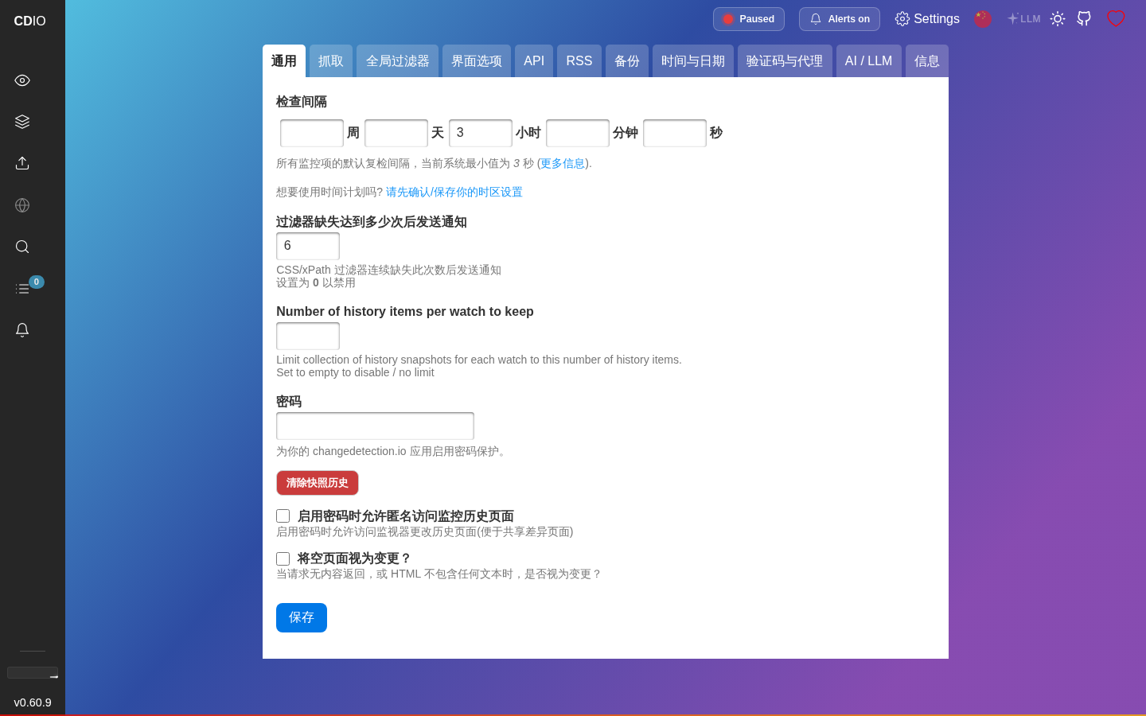The width and height of the screenshot is (1146, 716).
Task: Open Settings gear in top bar
Action: pyautogui.click(x=927, y=18)
